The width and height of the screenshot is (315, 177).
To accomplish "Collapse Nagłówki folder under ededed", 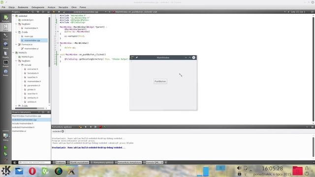I will point(16,24).
